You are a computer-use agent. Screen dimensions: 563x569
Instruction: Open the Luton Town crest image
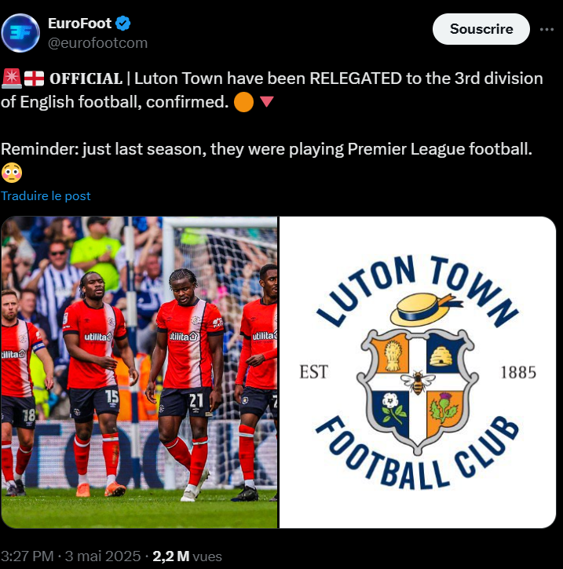418,372
